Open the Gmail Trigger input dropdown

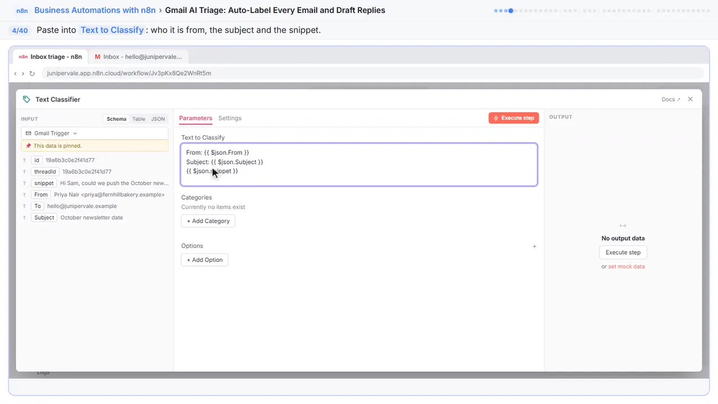point(94,134)
